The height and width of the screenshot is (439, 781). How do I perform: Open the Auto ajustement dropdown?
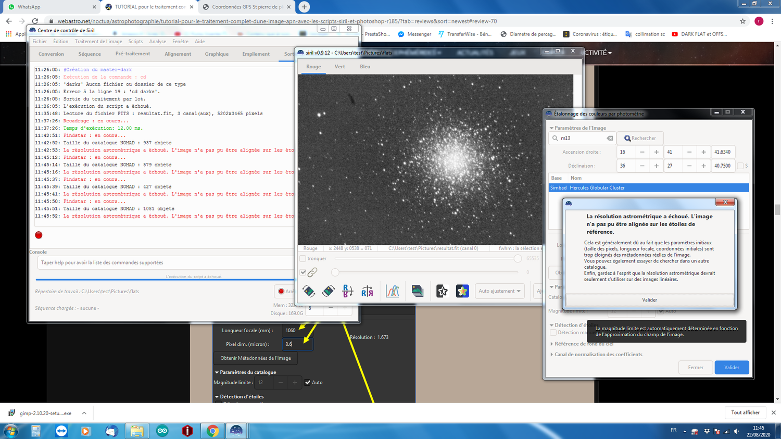pyautogui.click(x=499, y=291)
